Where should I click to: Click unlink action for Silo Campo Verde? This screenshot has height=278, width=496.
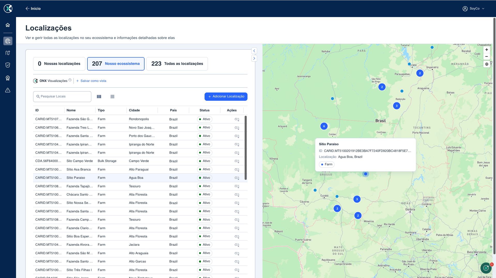tap(237, 161)
